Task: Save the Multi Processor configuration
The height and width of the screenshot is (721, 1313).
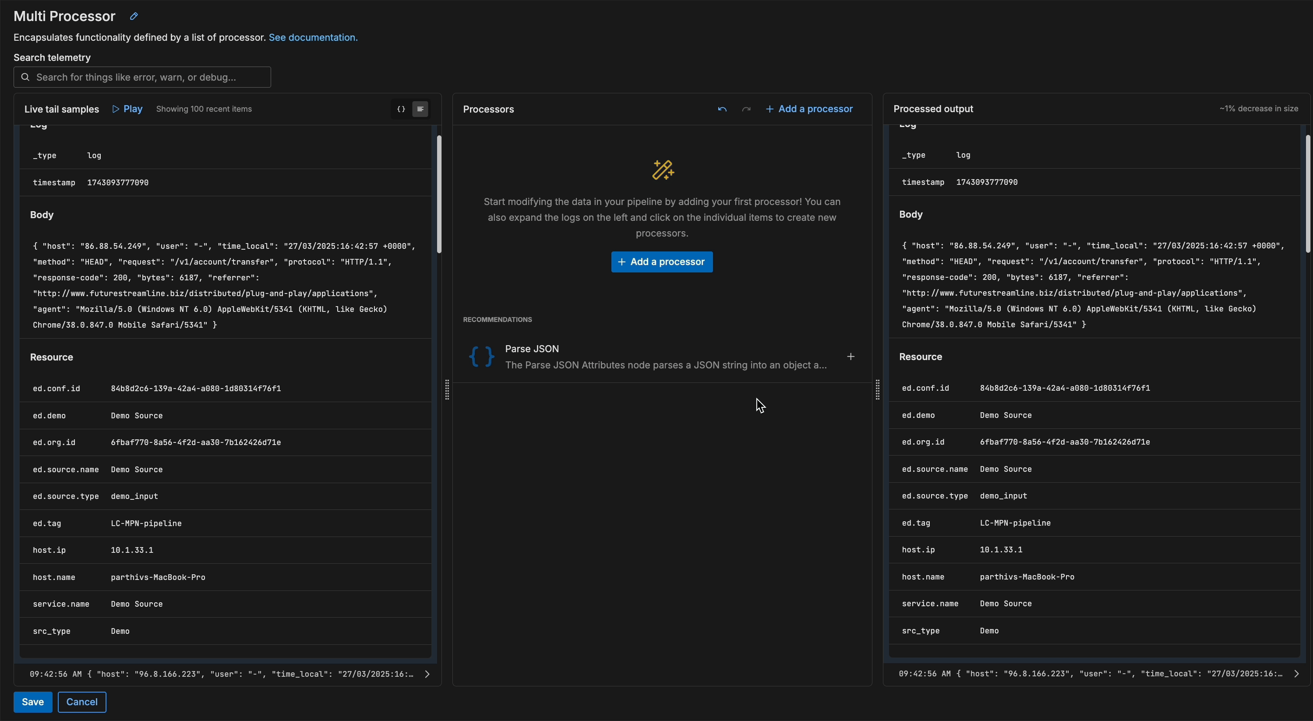Action: coord(32,702)
